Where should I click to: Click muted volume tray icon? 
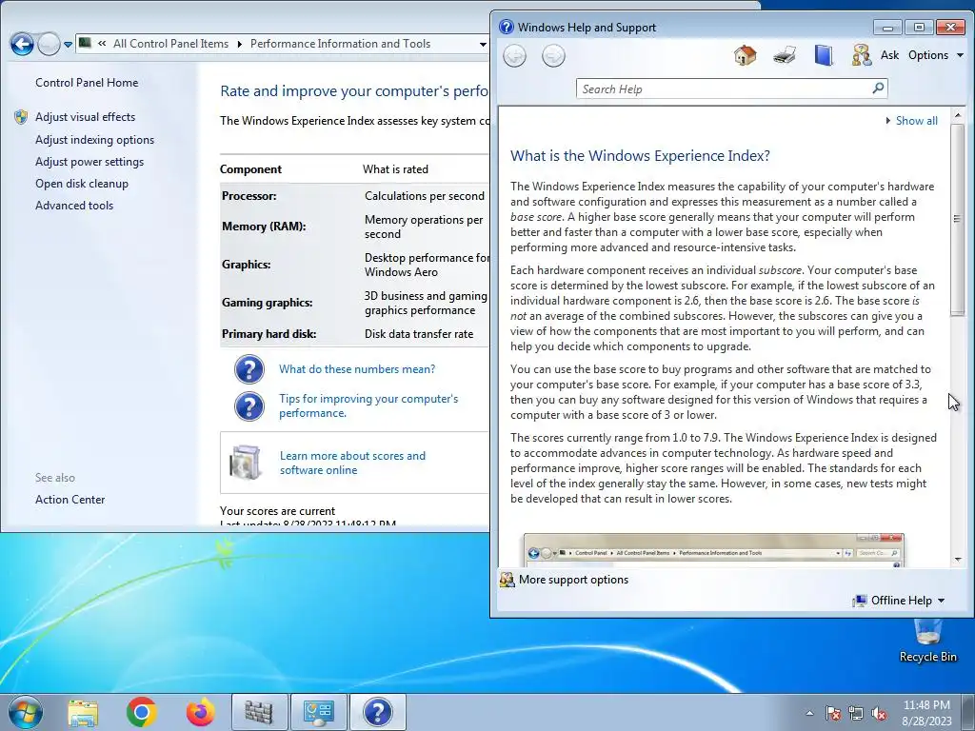click(879, 713)
